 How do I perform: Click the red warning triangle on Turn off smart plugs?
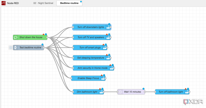(x=103, y=45)
